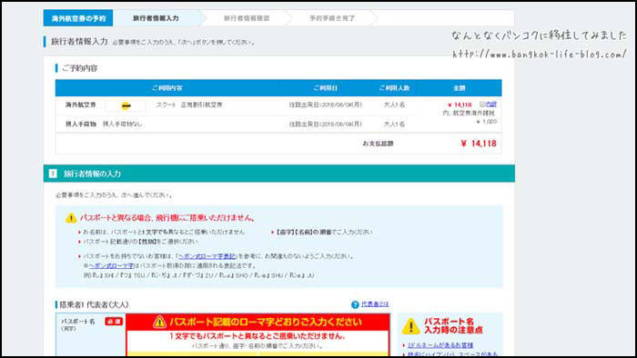Screen dimensions: 637x358
Task: Click the 預入手荷物 row label
Action: pyautogui.click(x=80, y=124)
